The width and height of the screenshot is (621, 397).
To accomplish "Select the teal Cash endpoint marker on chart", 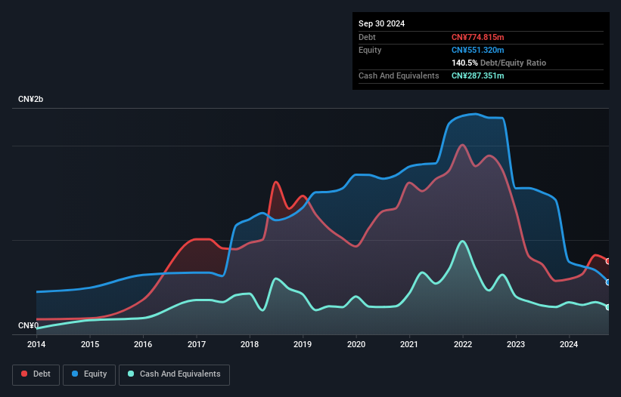I will click(x=608, y=307).
